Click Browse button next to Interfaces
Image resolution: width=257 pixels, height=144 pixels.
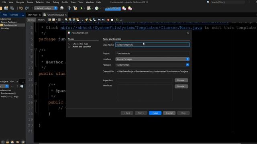181,86
